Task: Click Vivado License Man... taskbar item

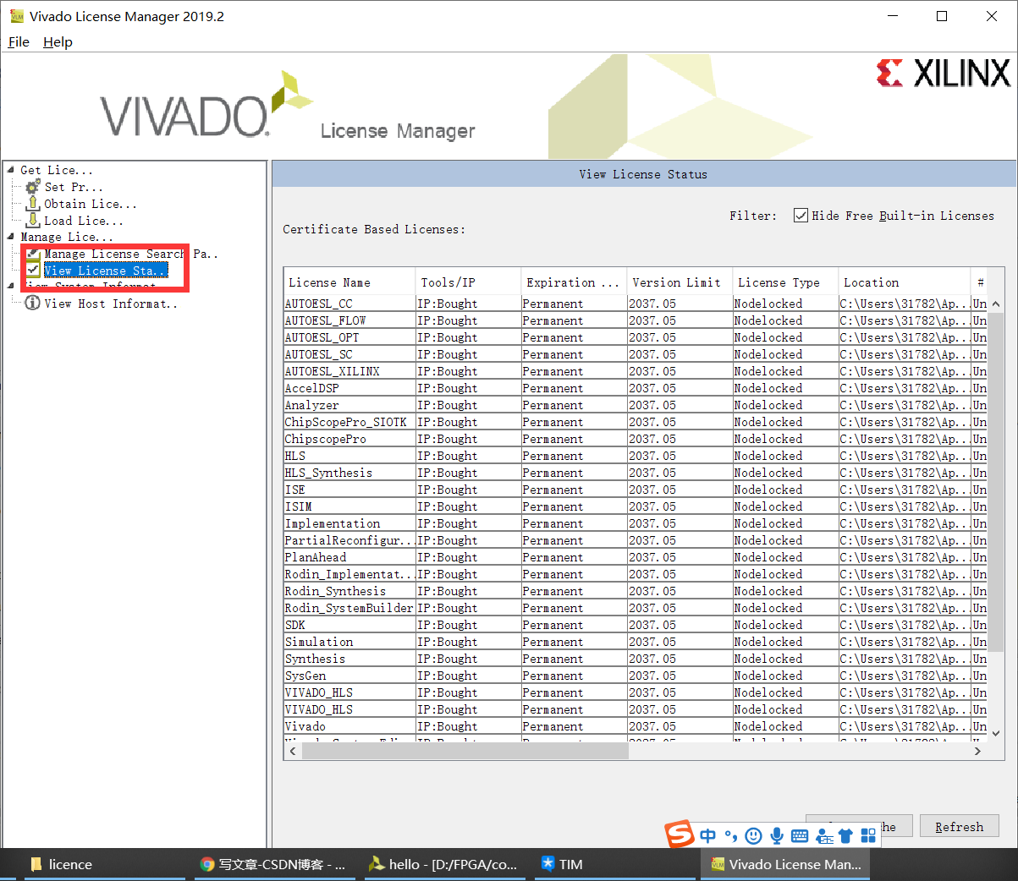Action: pyautogui.click(x=785, y=864)
